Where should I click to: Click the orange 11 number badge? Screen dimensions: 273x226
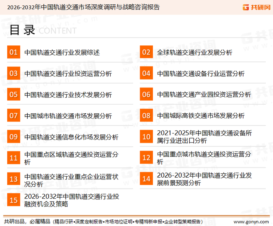[x=13, y=158]
